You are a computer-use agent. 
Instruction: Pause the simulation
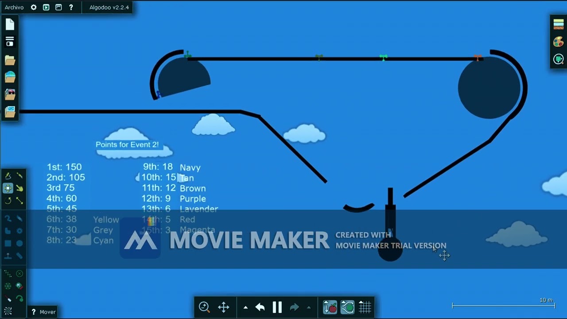tap(277, 307)
